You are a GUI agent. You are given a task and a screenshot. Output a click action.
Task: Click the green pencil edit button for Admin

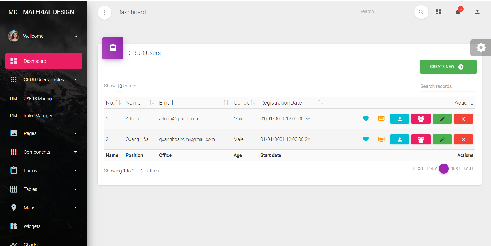coord(442,119)
